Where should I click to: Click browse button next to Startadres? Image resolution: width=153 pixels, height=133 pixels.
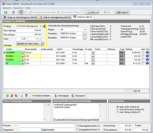pos(85,34)
